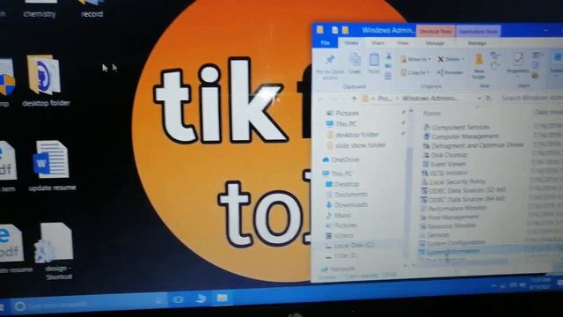The image size is (563, 317).
Task: Open the chemistry item on desktop
Action: pos(40,9)
